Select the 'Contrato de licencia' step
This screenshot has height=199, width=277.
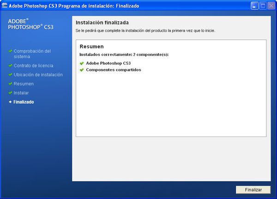click(33, 66)
